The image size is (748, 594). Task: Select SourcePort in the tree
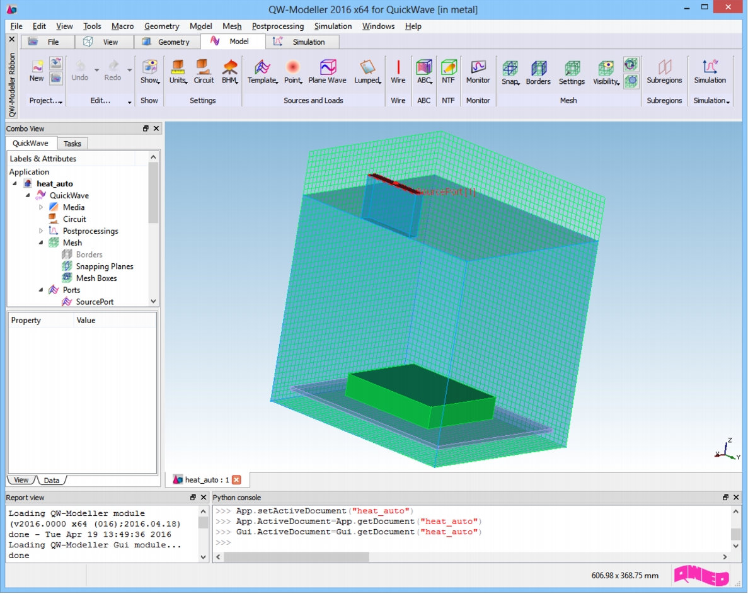coord(95,302)
